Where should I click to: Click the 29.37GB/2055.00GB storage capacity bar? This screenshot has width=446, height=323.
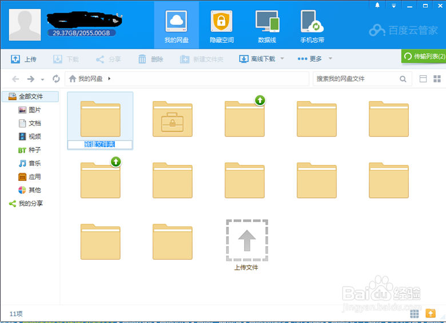[81, 33]
